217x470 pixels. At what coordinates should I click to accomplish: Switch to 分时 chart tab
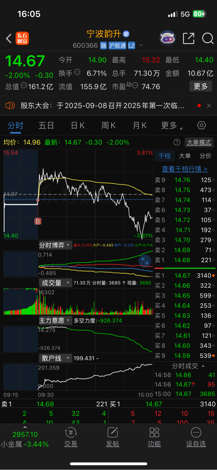pos(15,125)
